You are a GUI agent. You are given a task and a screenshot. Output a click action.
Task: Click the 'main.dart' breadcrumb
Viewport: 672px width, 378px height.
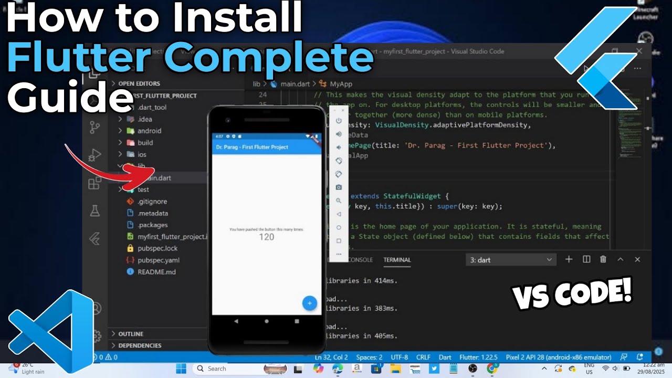tap(295, 84)
